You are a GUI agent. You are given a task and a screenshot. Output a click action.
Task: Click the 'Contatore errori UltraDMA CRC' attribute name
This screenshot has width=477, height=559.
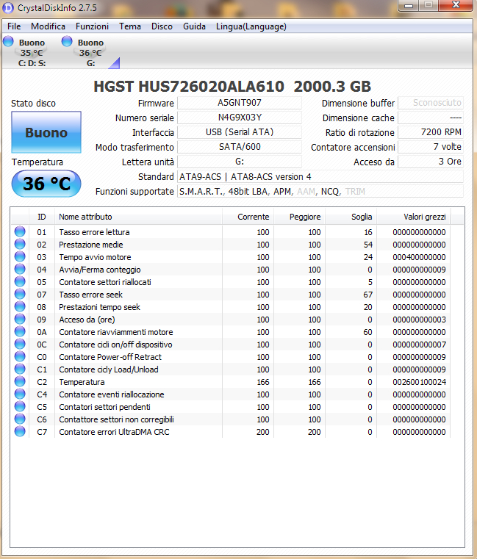tap(114, 432)
